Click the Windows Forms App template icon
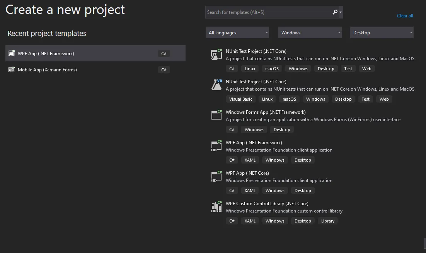 [x=216, y=115]
